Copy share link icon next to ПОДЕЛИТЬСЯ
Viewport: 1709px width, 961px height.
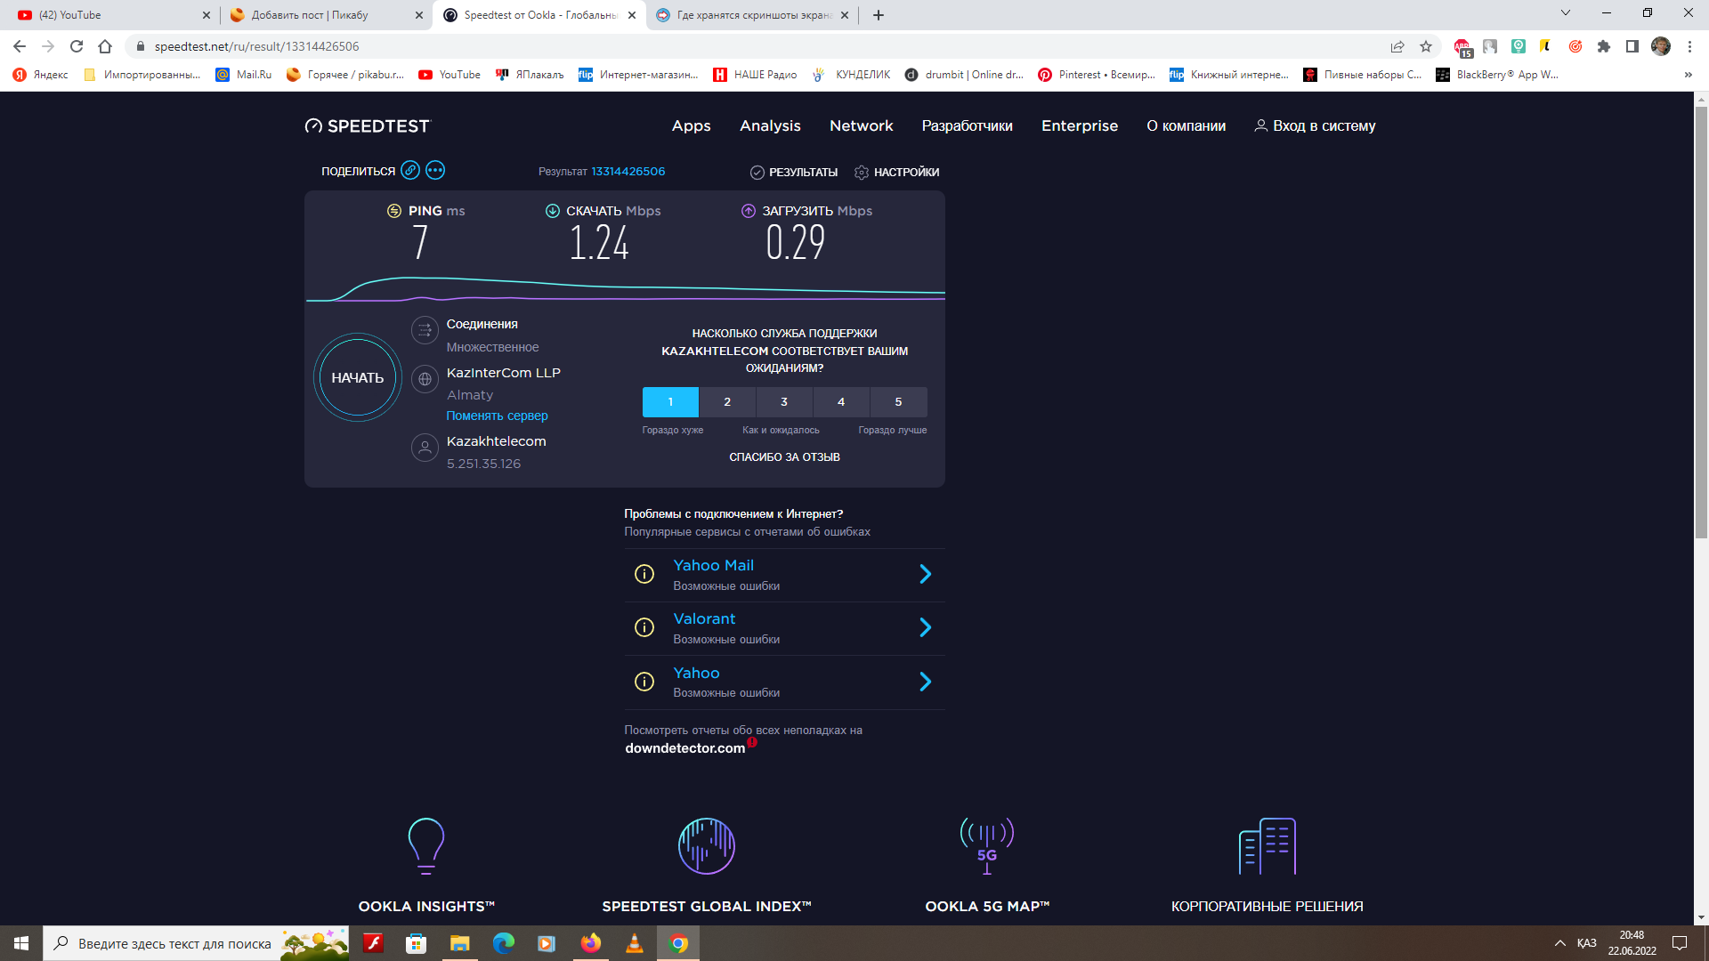click(x=410, y=170)
